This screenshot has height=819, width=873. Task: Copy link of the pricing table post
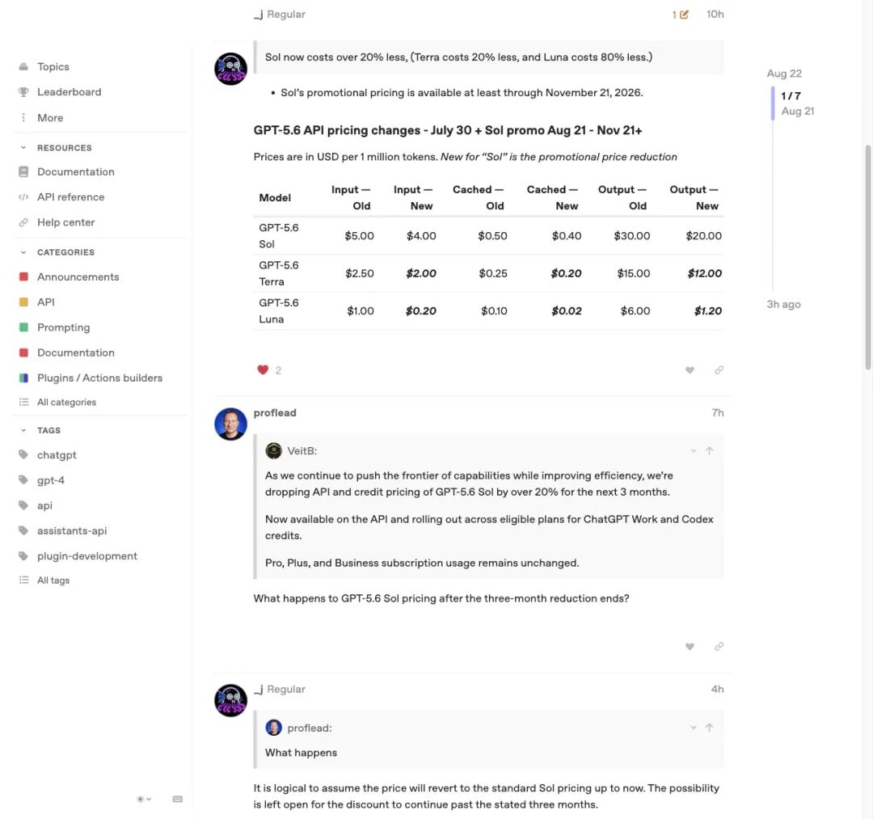[719, 370]
